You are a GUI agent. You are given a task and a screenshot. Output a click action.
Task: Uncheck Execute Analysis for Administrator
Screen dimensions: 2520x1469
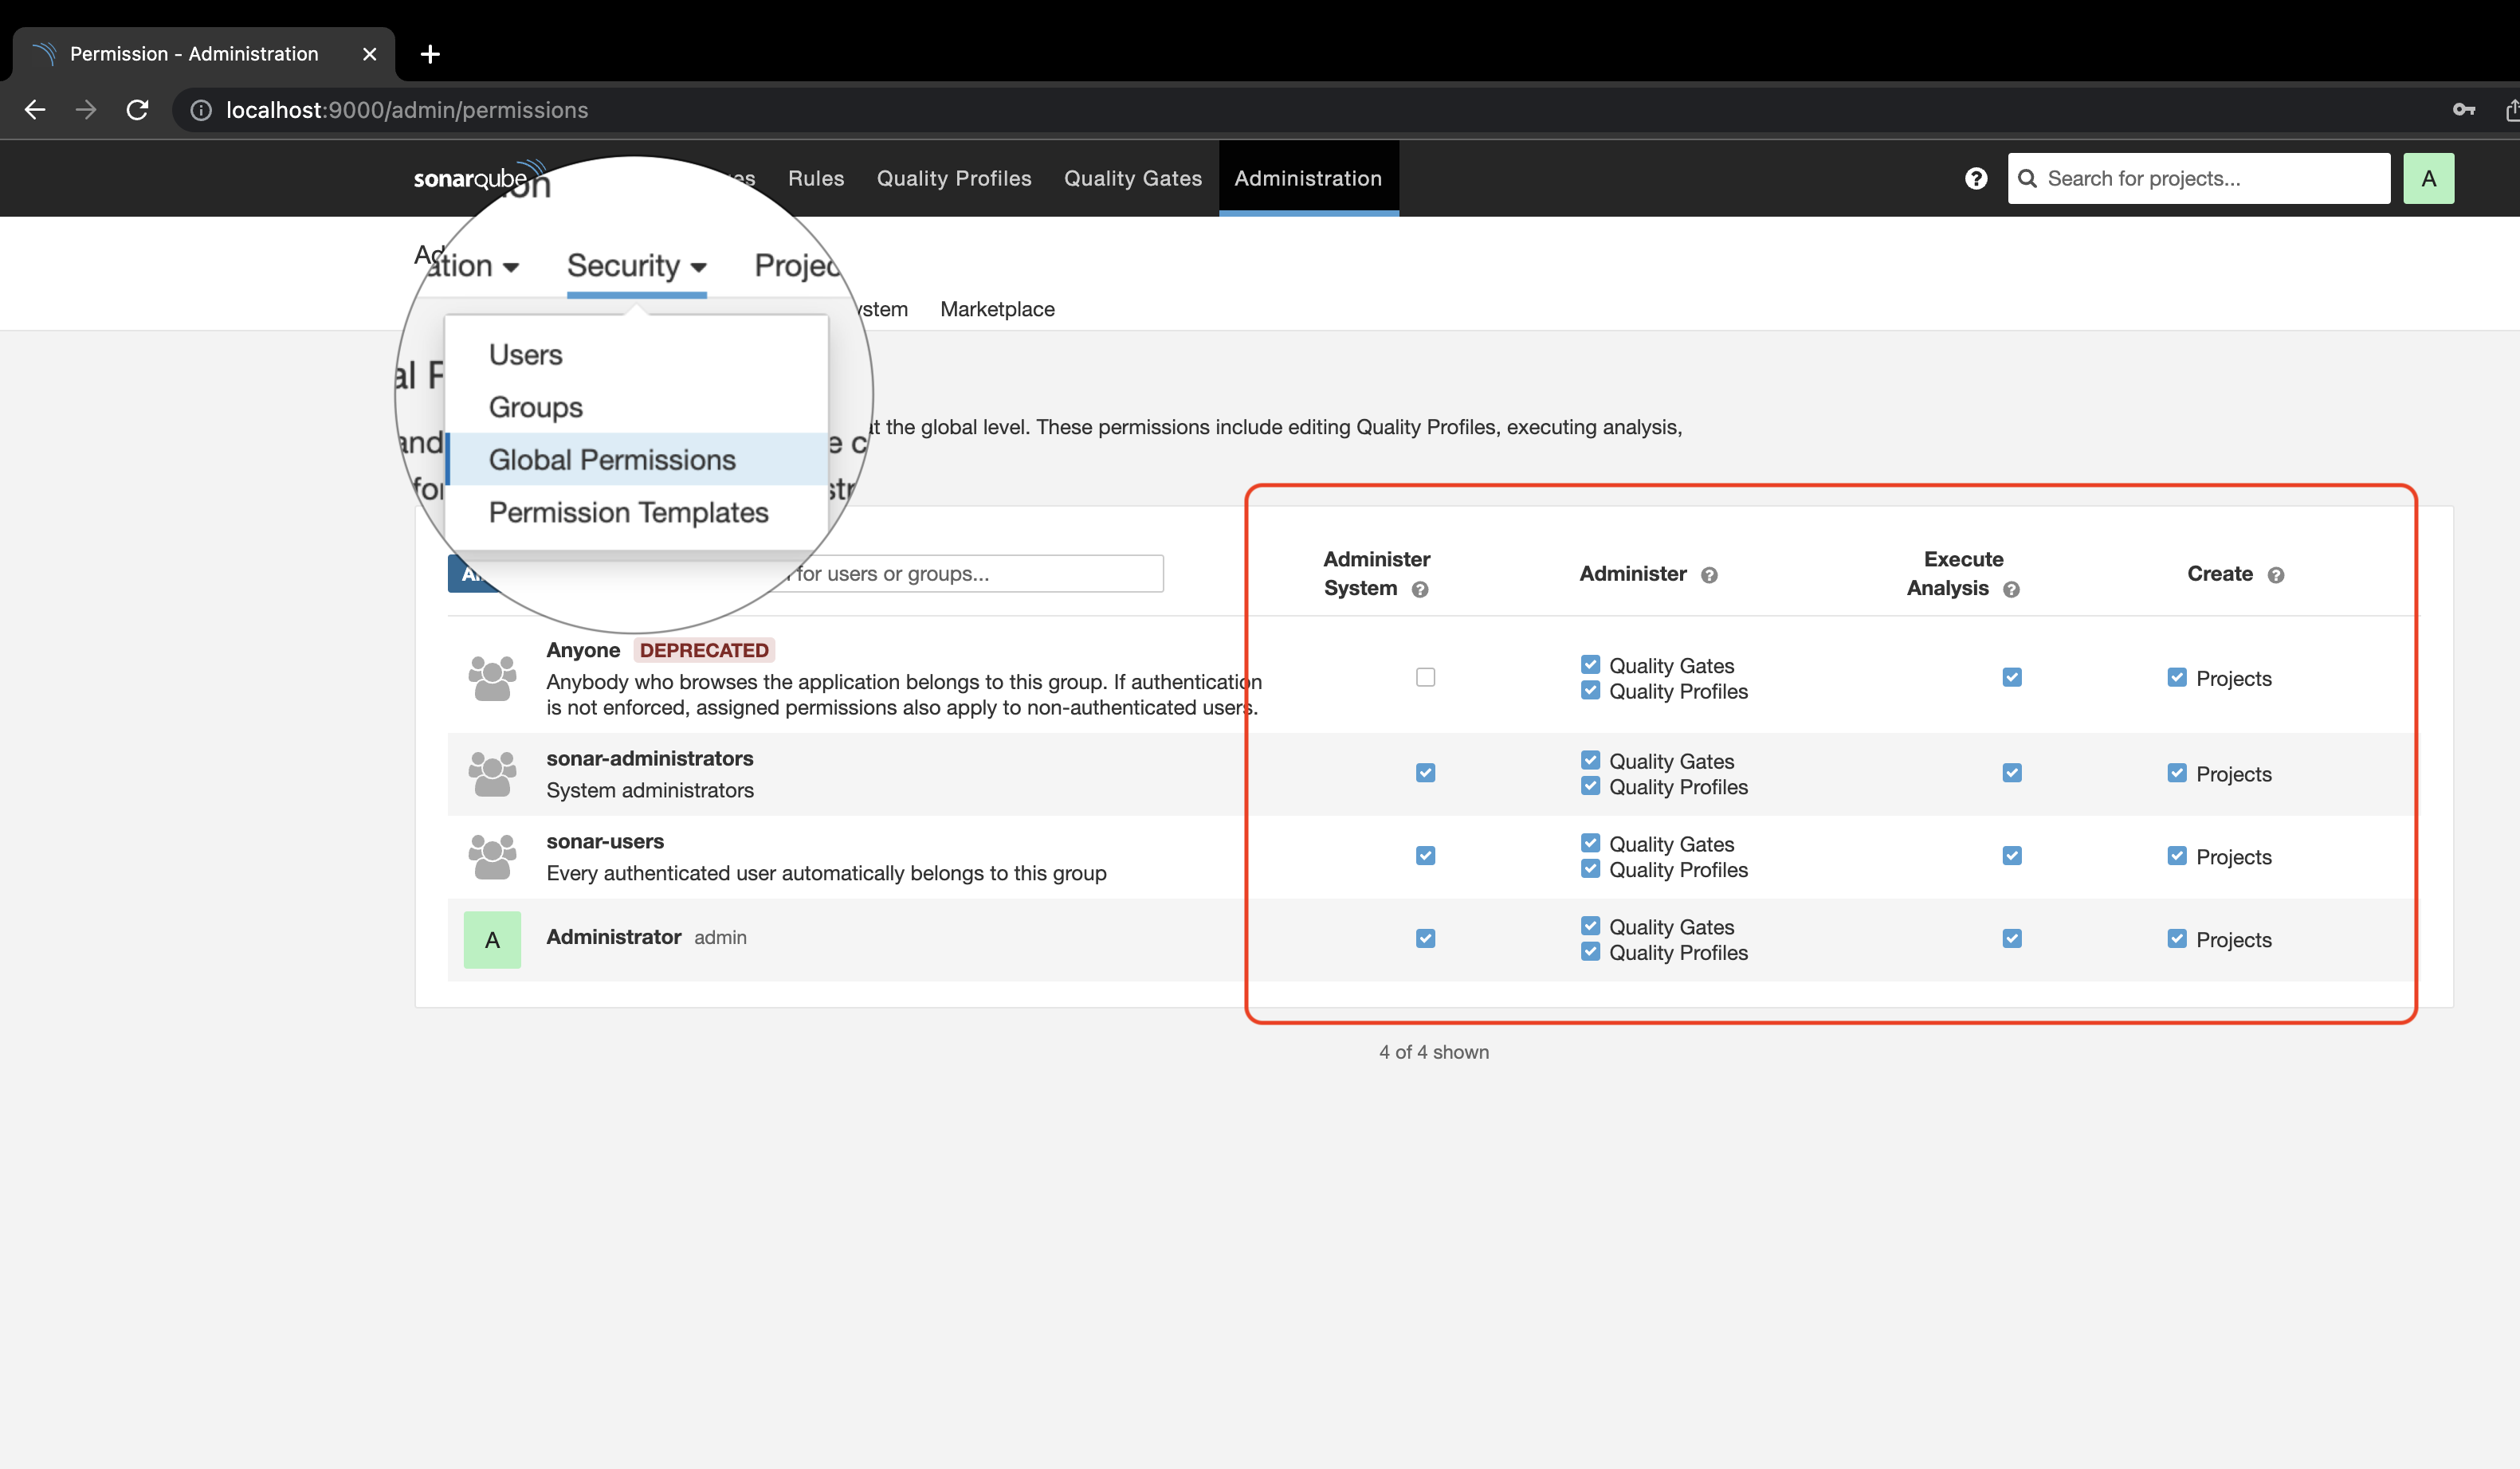coord(2012,938)
